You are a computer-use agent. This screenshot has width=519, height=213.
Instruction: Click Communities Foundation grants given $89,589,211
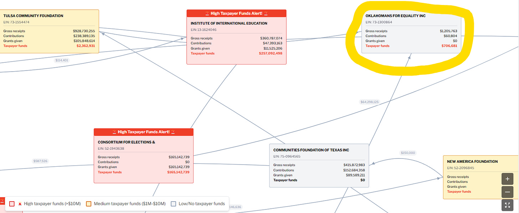point(355,175)
